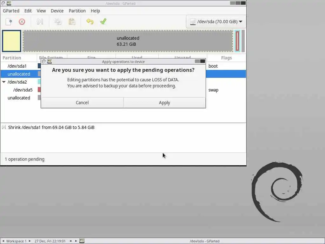325x244 pixels.
Task: Select the last unallocated row below sda5
Action: point(123,98)
